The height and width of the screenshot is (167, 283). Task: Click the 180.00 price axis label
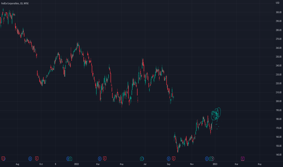coord(278,119)
